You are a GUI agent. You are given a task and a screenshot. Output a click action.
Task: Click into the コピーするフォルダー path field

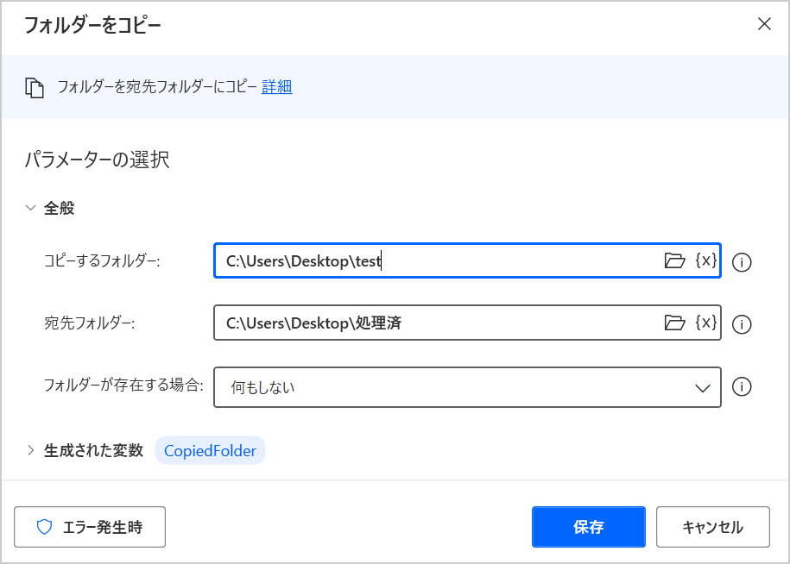pos(432,260)
